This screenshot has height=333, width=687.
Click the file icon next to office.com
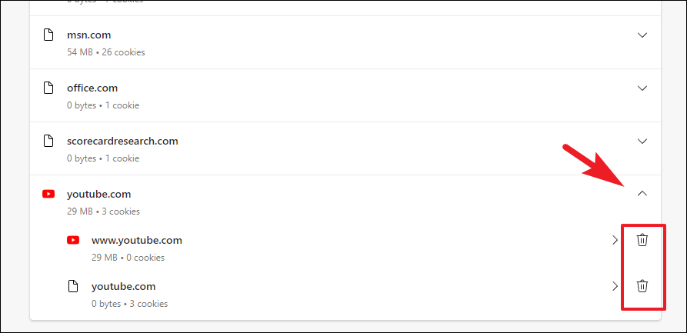coord(48,88)
